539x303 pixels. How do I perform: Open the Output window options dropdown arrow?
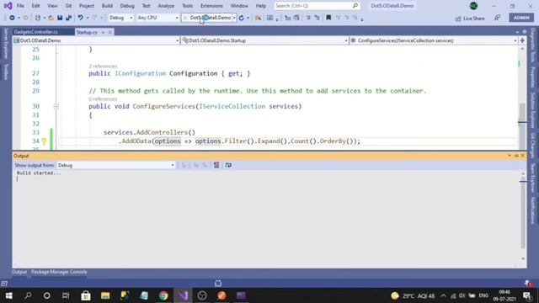(x=510, y=156)
